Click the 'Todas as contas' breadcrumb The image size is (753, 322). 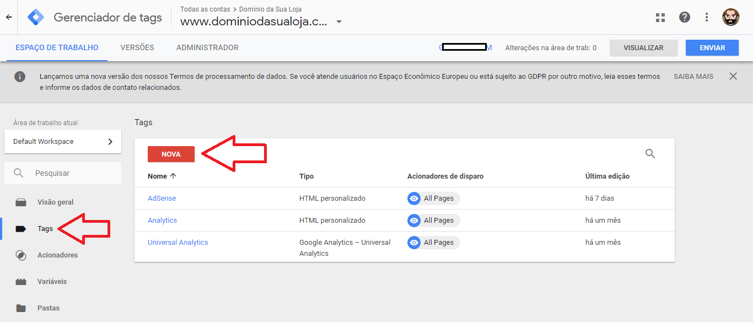[x=205, y=9]
